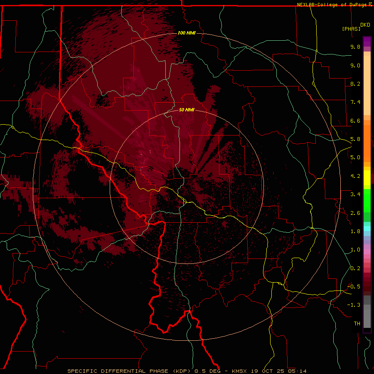
Task: Click the 5.0 value on color scale
Action: click(x=355, y=157)
